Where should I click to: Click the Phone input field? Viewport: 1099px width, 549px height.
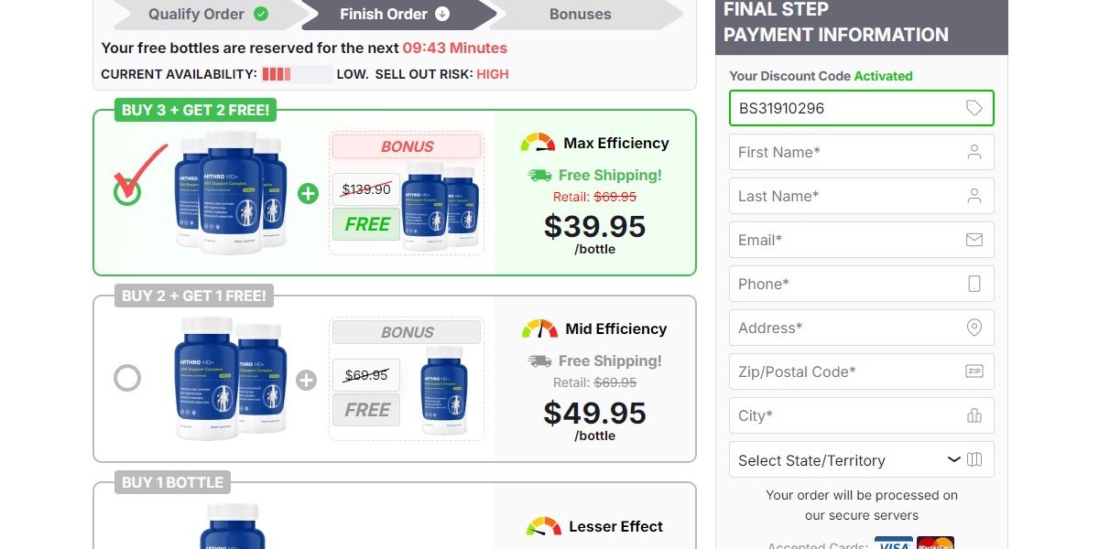pyautogui.click(x=862, y=284)
